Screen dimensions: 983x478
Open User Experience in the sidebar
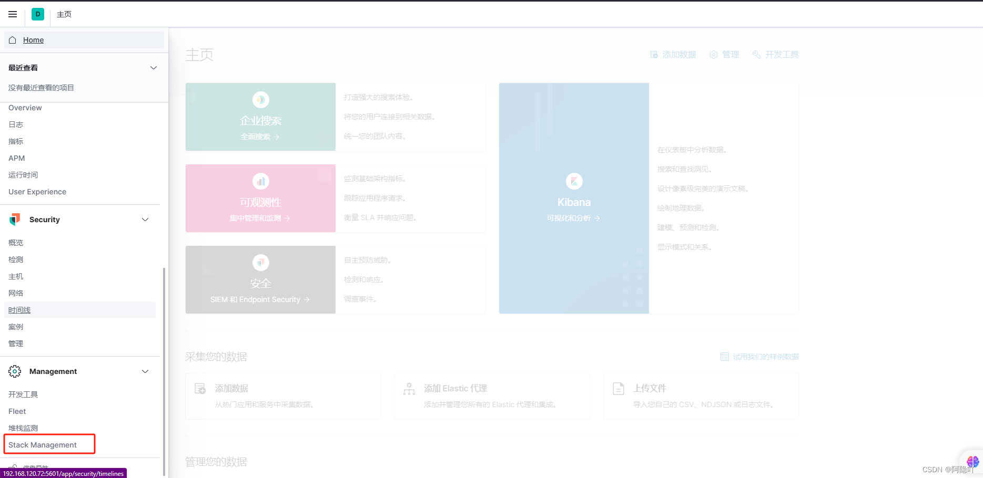[x=37, y=192]
